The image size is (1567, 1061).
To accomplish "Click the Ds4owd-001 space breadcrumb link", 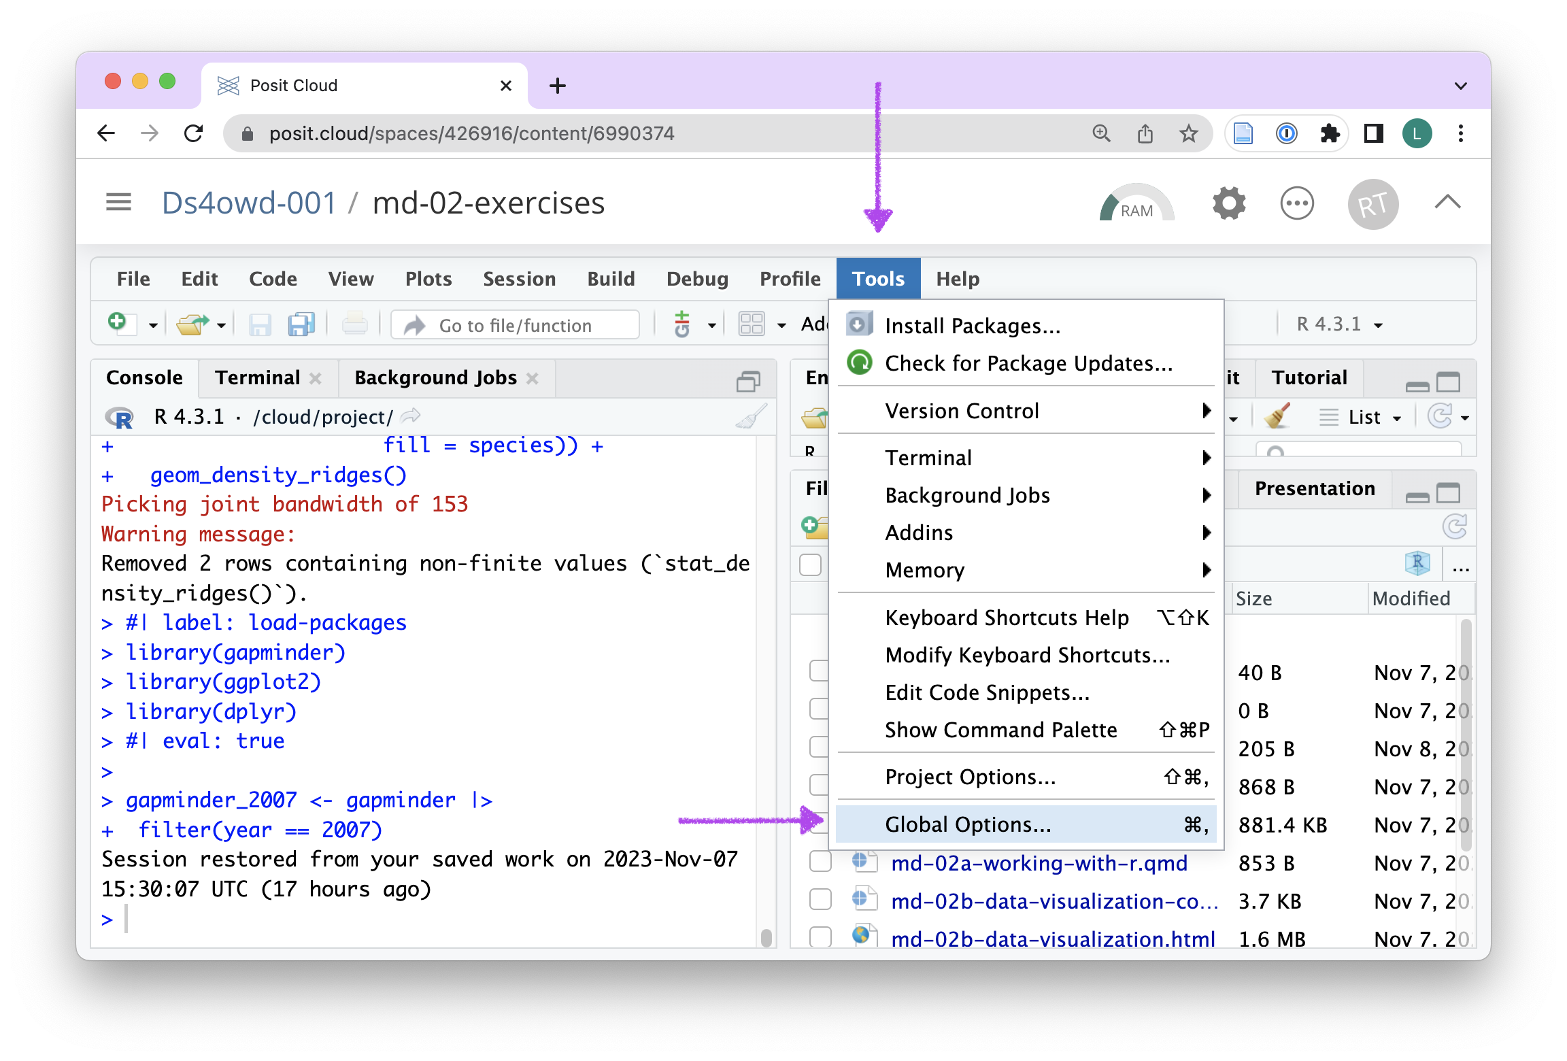I will click(249, 203).
